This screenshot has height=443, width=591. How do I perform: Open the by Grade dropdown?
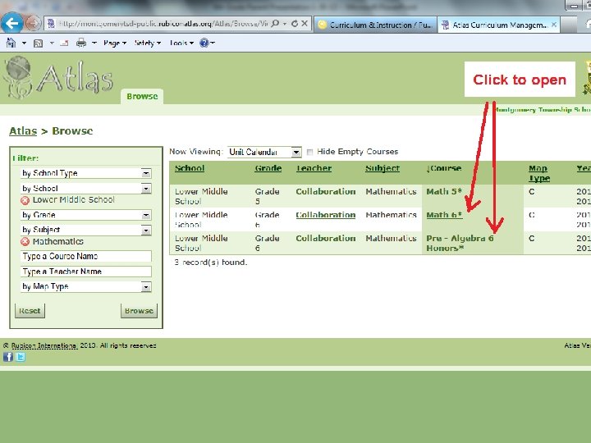146,215
